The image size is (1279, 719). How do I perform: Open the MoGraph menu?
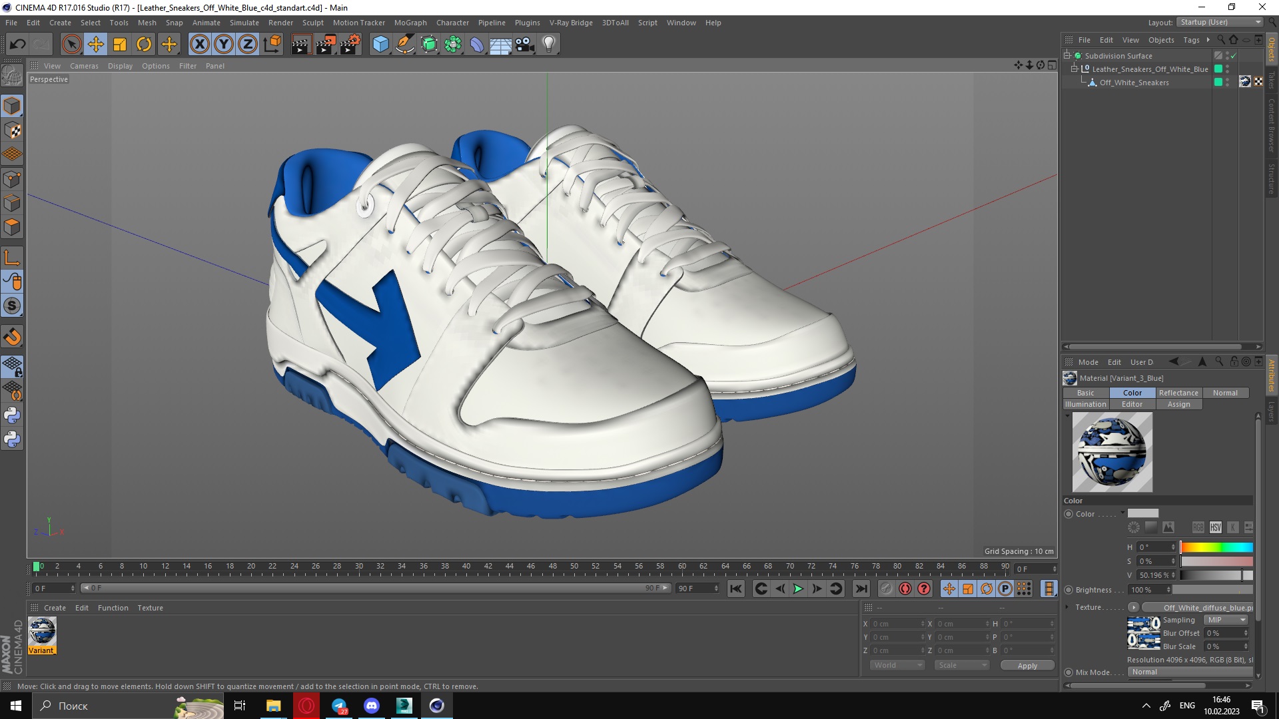pos(410,23)
